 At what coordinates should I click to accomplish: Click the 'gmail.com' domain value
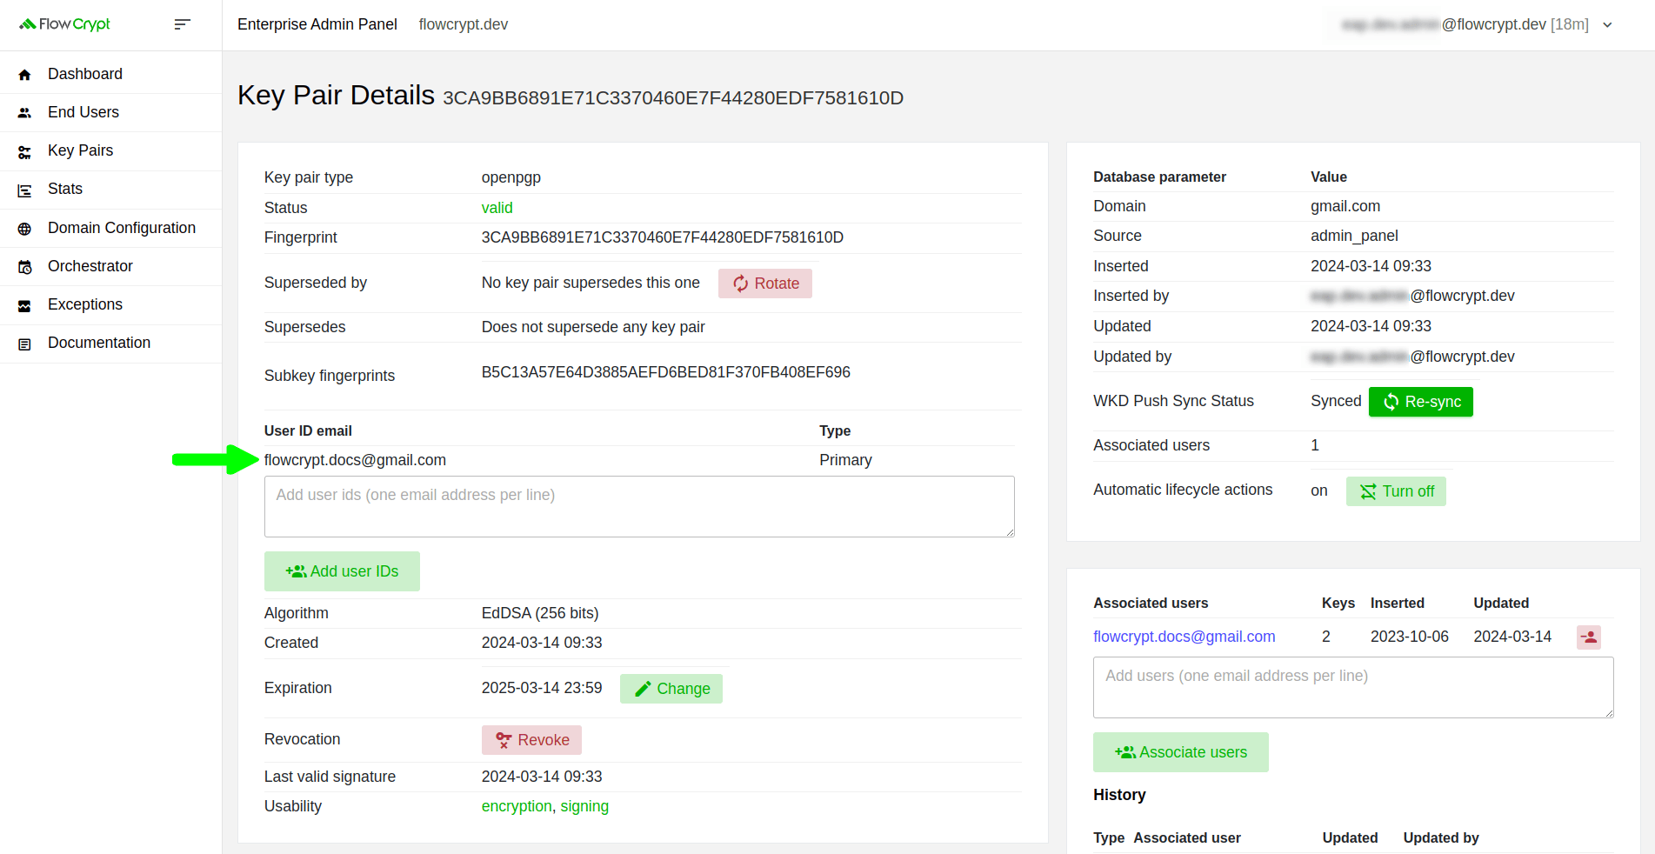(x=1345, y=206)
